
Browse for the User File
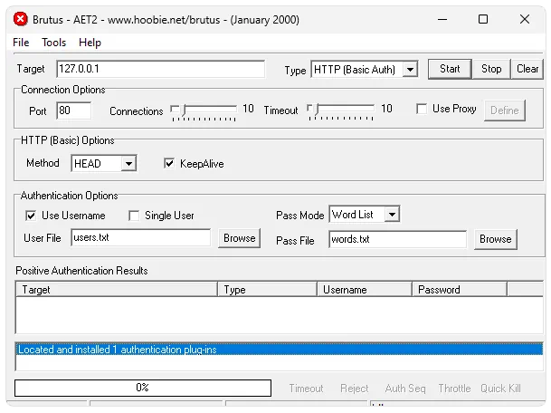[239, 238]
